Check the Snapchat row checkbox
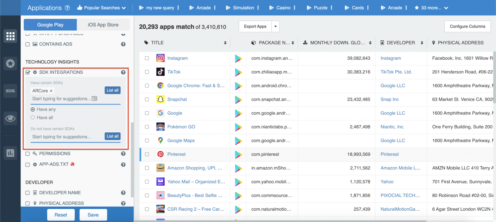The width and height of the screenshot is (496, 222). pyautogui.click(x=147, y=99)
